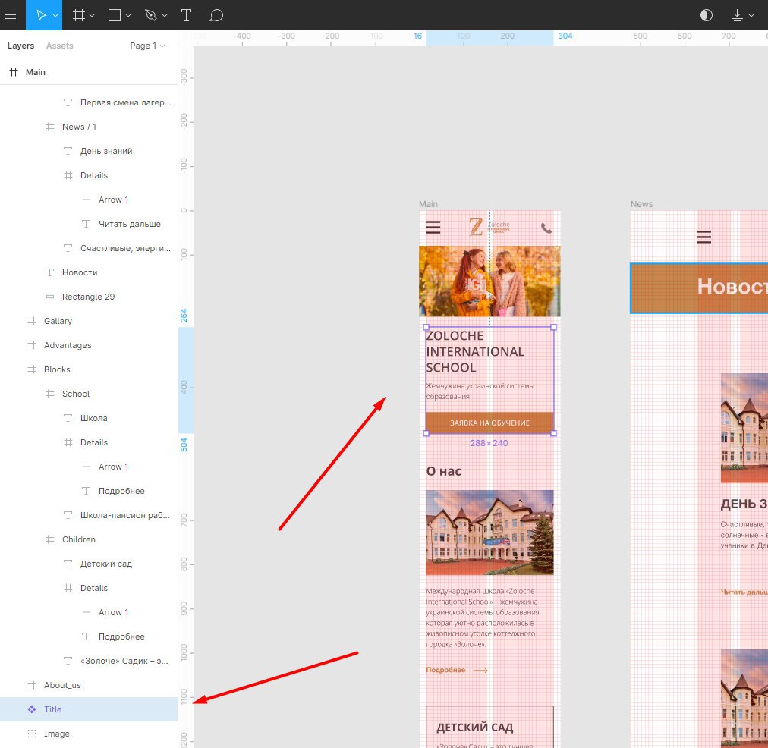Screen dimensions: 768x748
Task: Open the Move tool options dropdown
Action: (55, 16)
